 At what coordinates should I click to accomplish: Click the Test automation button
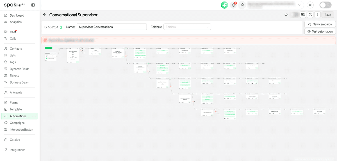pos(320,31)
